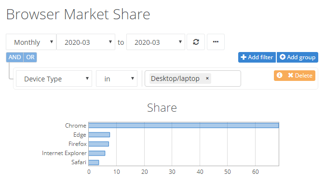The width and height of the screenshot is (325, 183).
Task: Click the Share chart title
Action: pos(162,108)
